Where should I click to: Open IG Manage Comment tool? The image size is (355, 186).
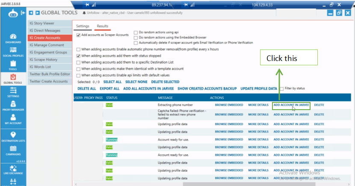[50, 45]
